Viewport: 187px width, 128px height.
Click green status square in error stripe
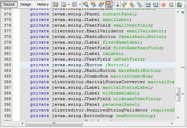coord(183,12)
